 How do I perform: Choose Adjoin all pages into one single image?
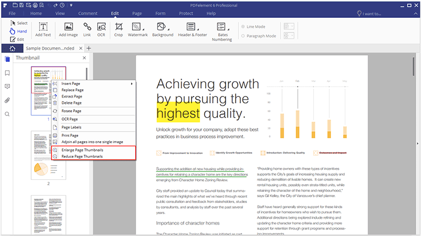[x=94, y=142]
